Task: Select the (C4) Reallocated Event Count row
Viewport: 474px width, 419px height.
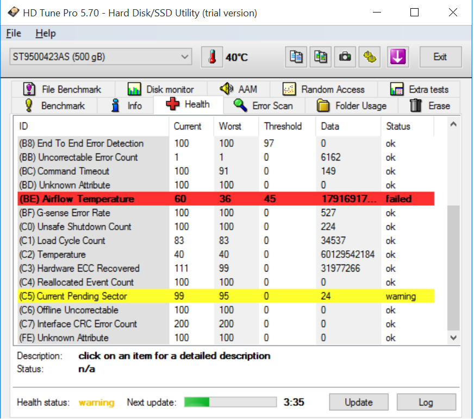Action: pos(226,282)
